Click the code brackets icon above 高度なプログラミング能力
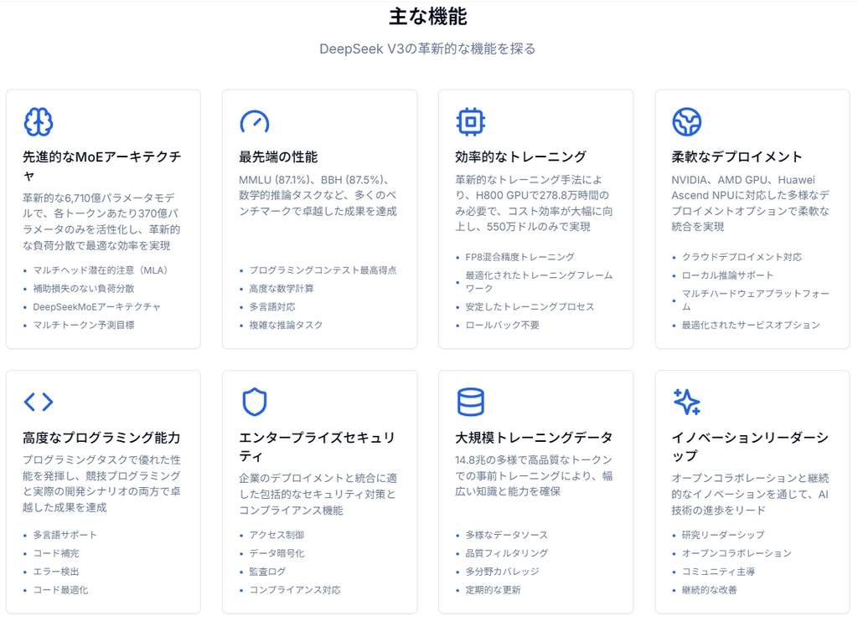 pyautogui.click(x=39, y=402)
